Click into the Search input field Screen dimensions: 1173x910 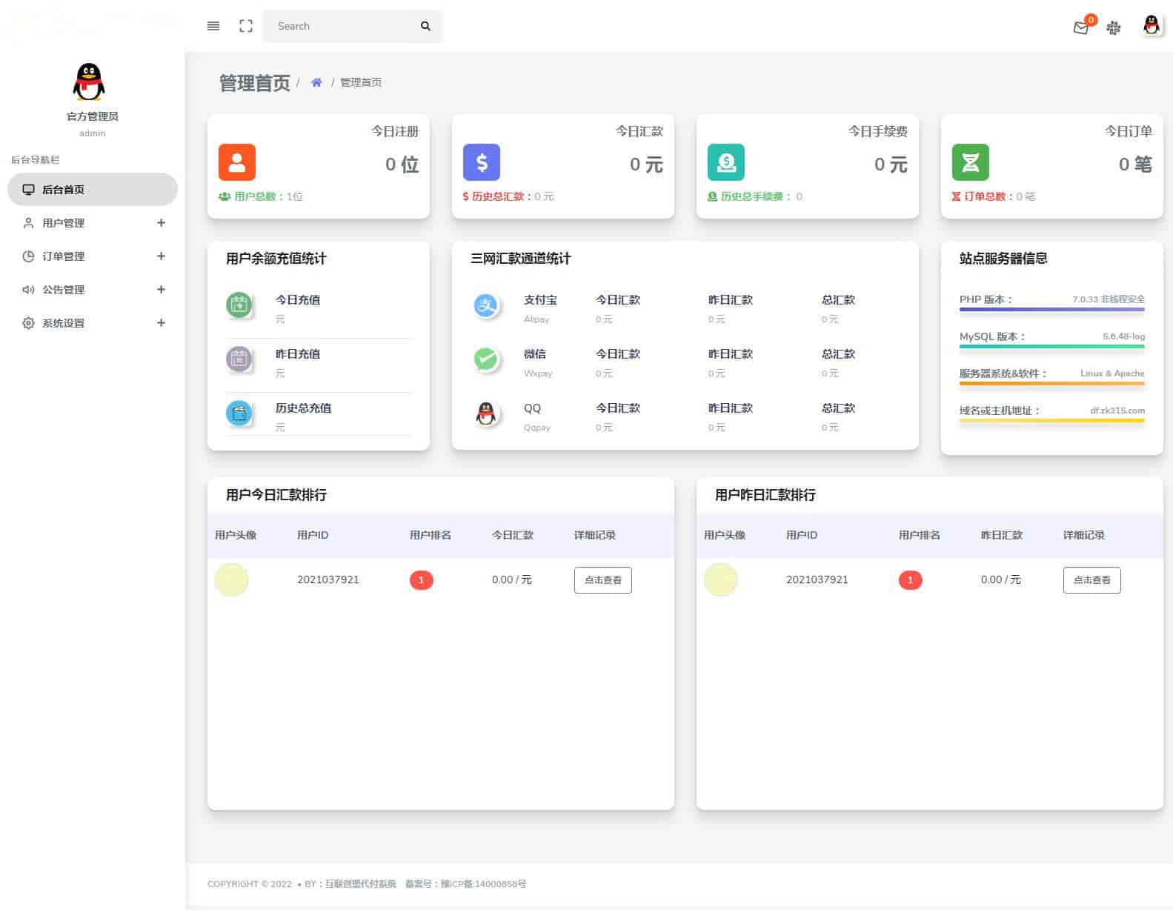tap(341, 26)
